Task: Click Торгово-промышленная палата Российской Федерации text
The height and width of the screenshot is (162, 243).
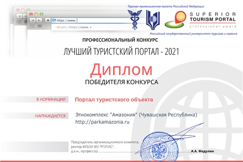Action: [x=166, y=6]
